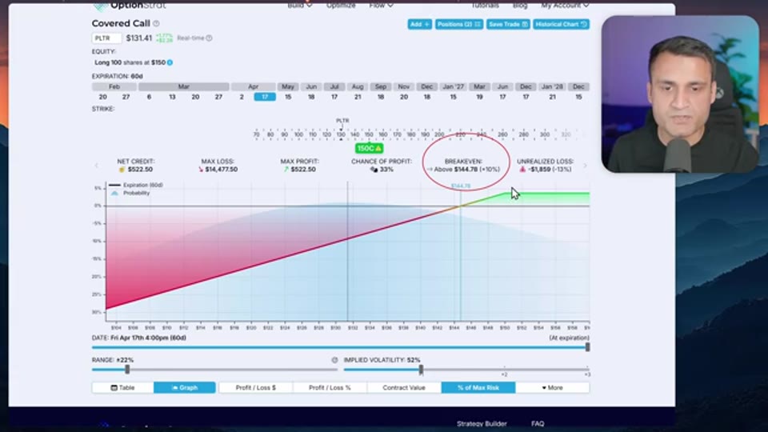Expand the More display options

pos(552,387)
